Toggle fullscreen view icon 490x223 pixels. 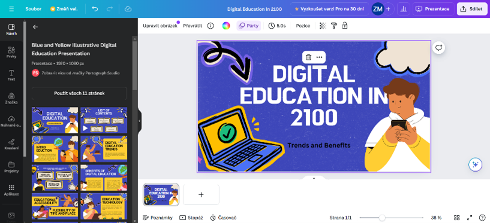click(470, 218)
